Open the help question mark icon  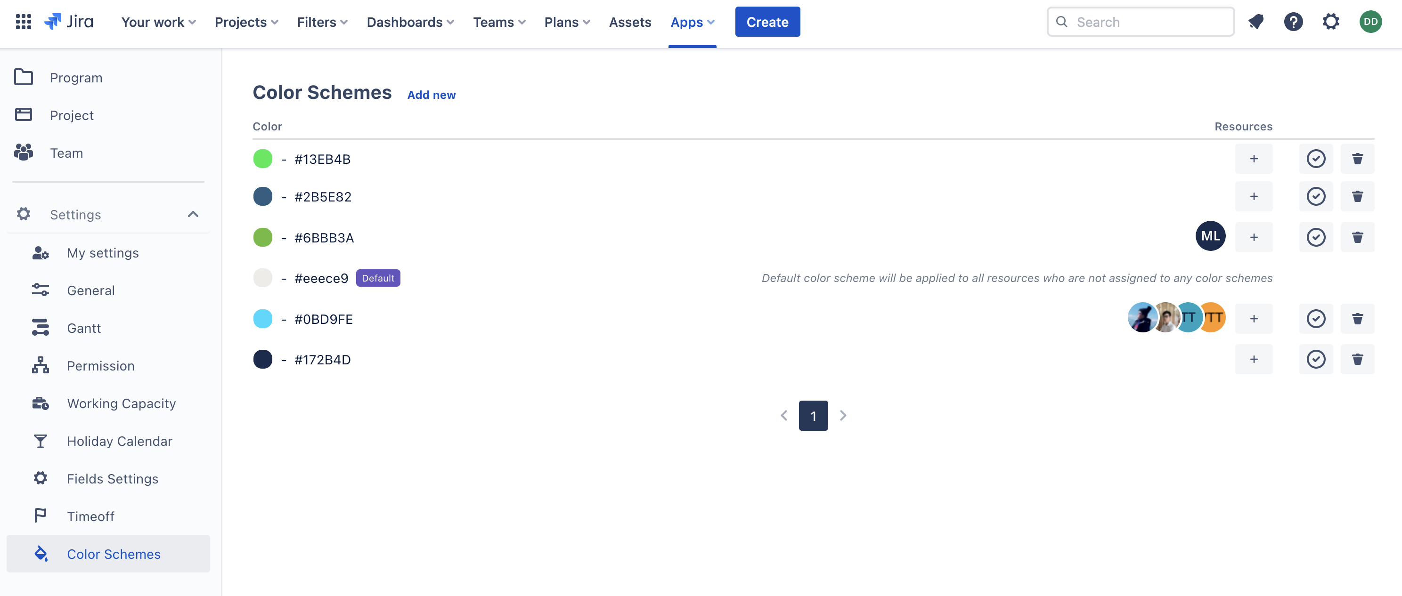tap(1293, 22)
